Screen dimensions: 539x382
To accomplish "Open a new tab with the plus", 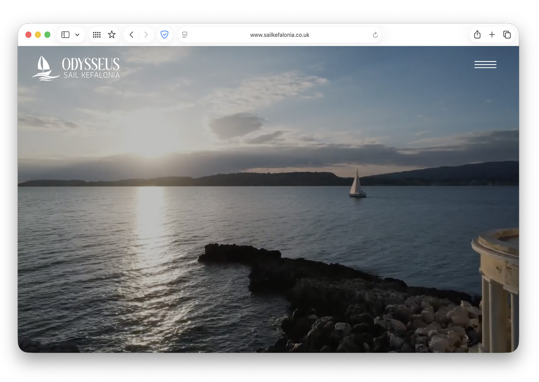I will [x=492, y=35].
